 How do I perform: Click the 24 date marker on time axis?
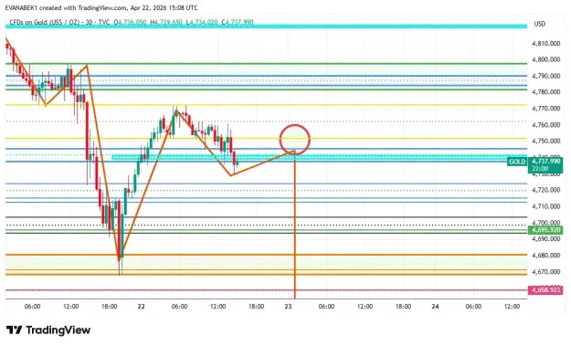[x=435, y=307]
